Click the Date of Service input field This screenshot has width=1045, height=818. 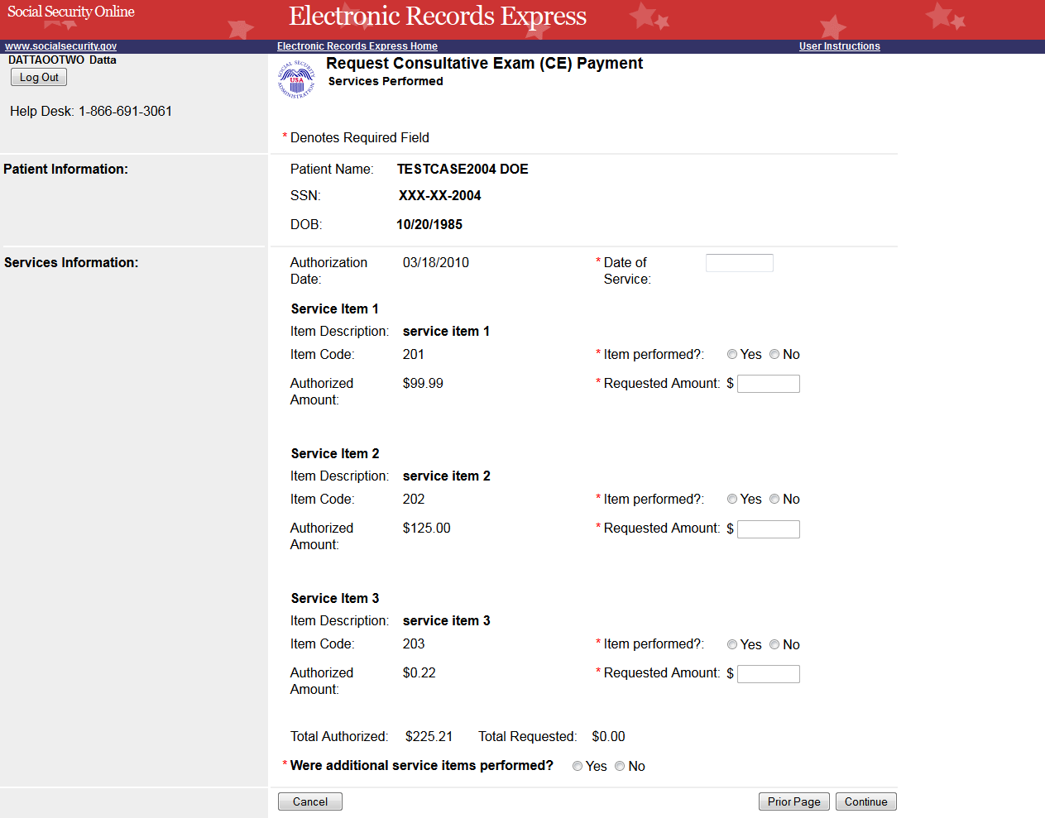coord(739,263)
